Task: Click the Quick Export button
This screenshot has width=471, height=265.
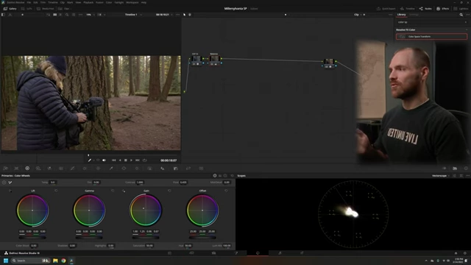Action: [386, 8]
